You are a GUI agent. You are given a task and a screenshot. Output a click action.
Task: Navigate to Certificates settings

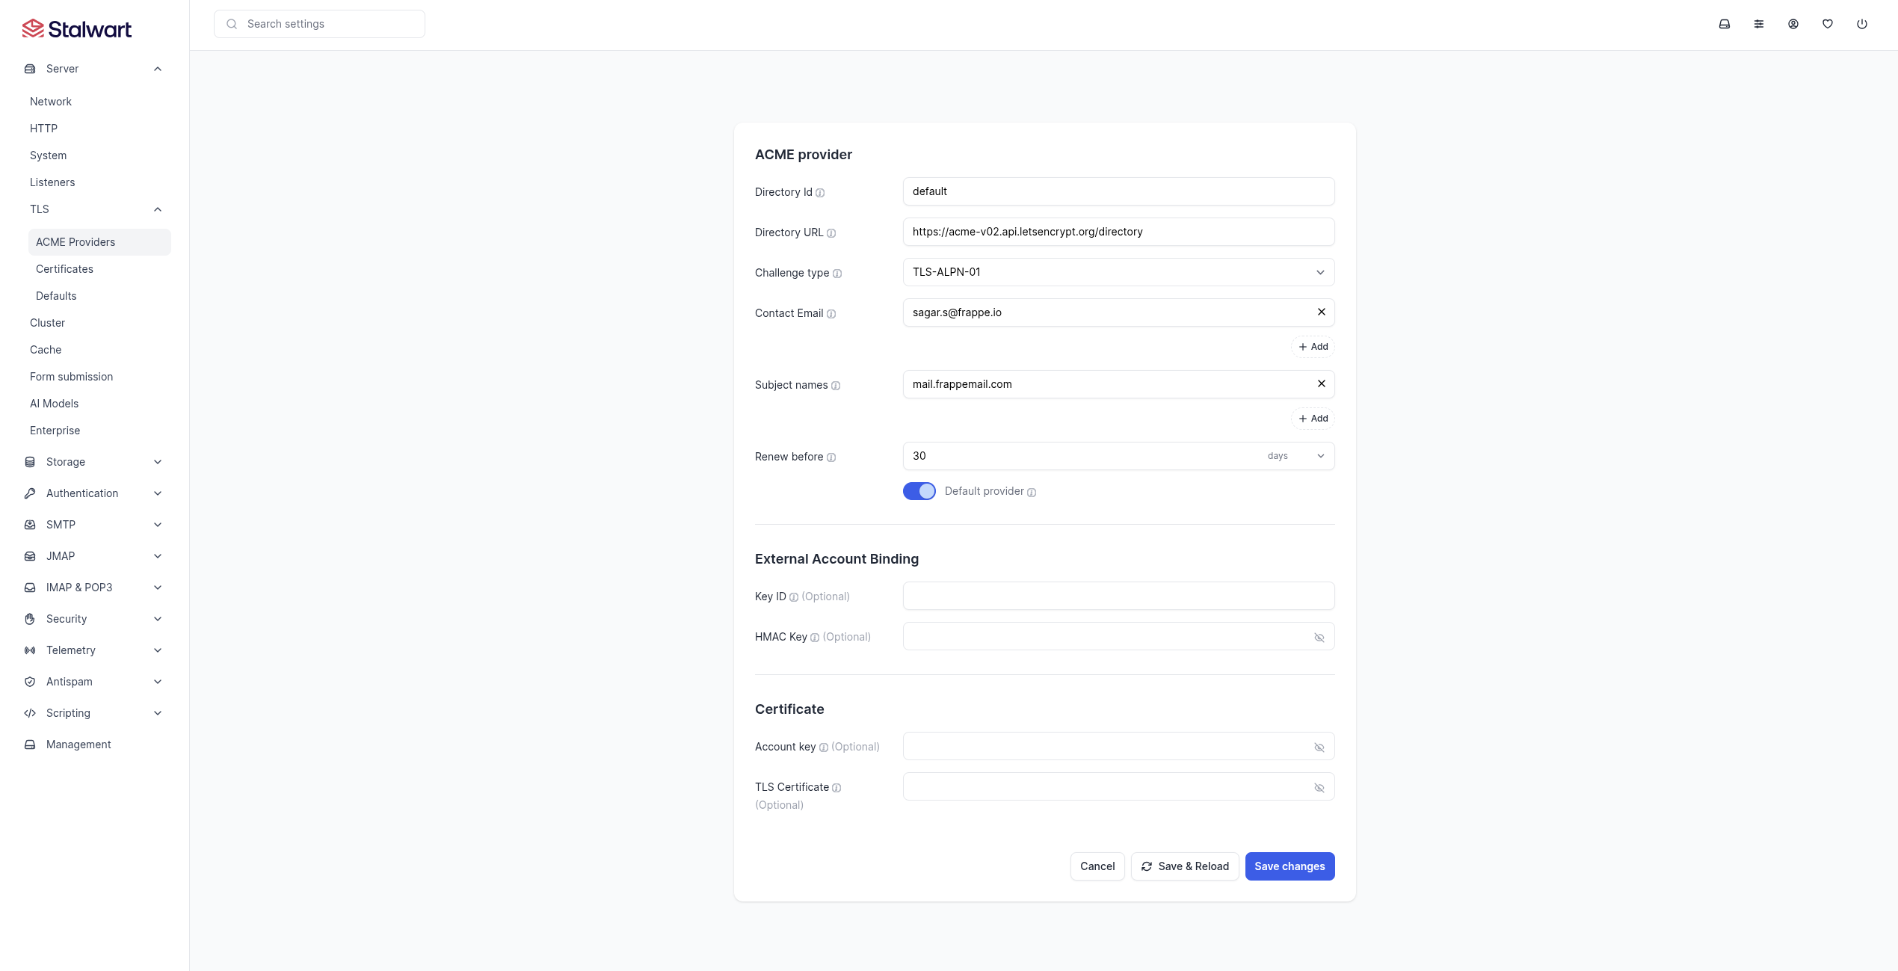pyautogui.click(x=64, y=269)
